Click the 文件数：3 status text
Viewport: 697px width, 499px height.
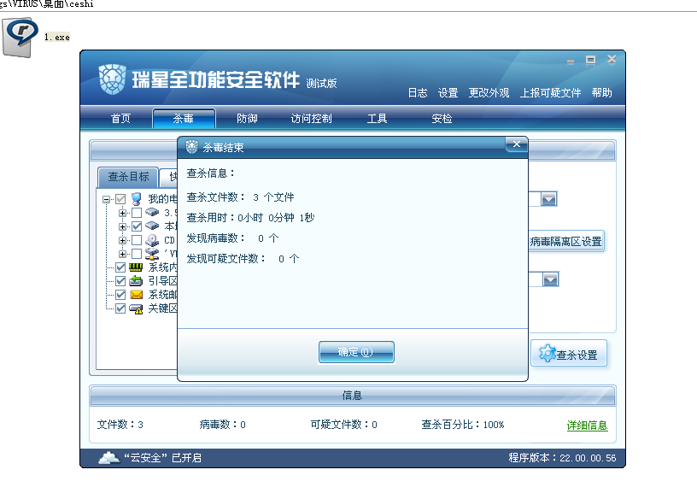coord(120,425)
